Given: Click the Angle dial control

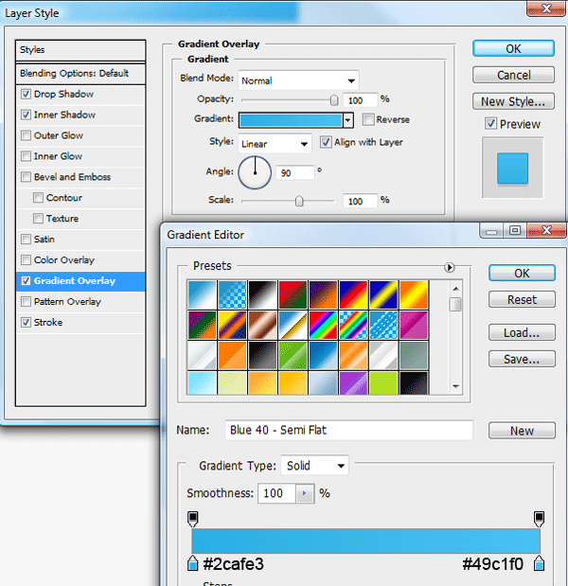Looking at the screenshot, I should [255, 172].
